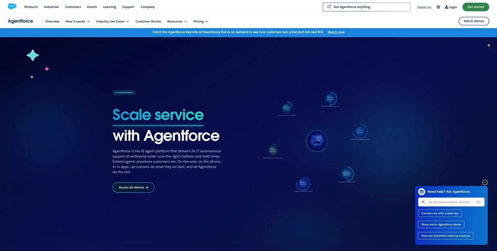Select the IT Service node
Viewport: 497px width, 251px height.
pos(360,132)
